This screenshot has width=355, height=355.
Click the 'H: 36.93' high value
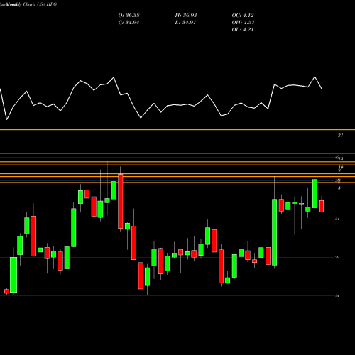[x=186, y=16]
